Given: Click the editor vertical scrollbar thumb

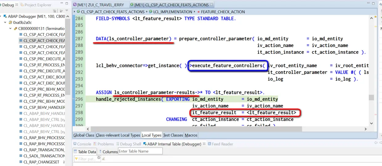Looking at the screenshot, I should [371, 98].
